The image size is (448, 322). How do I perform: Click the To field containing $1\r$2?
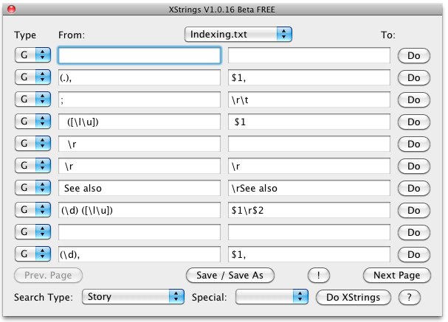coord(309,210)
